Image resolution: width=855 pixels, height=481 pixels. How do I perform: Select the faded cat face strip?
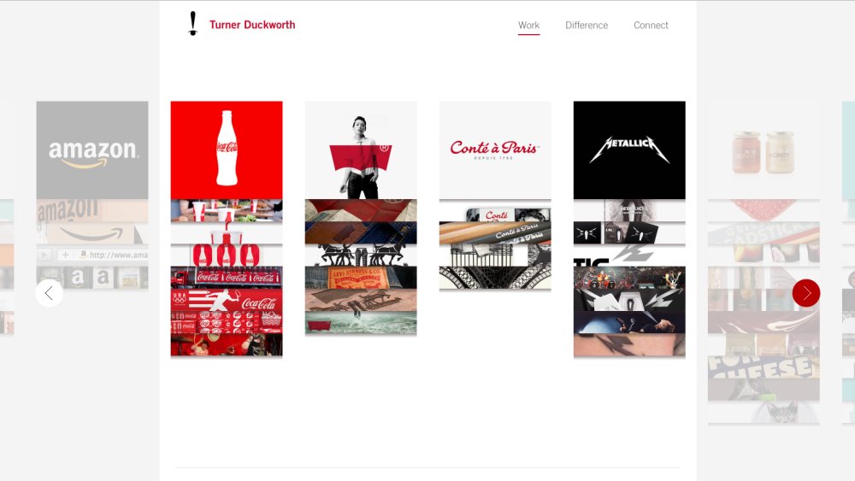coord(764,411)
